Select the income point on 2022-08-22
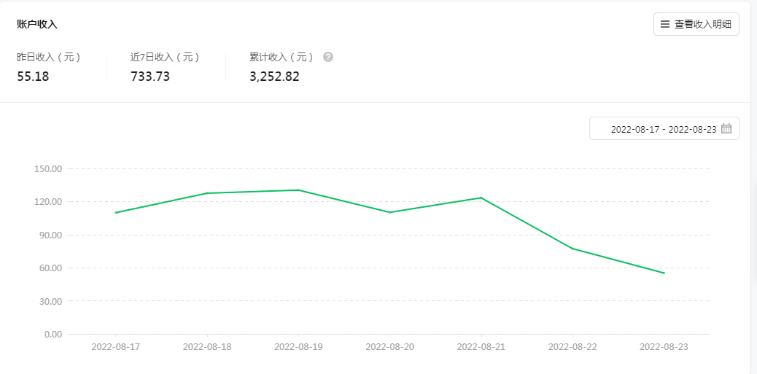The height and width of the screenshot is (374, 757). (x=572, y=249)
